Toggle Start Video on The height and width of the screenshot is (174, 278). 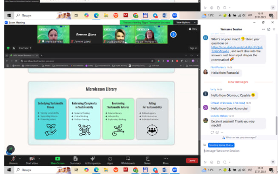[32, 160]
